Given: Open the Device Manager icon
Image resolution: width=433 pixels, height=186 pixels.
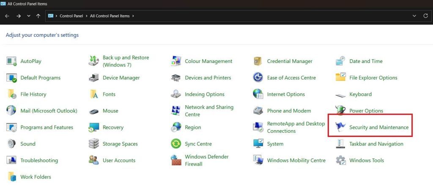Looking at the screenshot, I should click(94, 78).
